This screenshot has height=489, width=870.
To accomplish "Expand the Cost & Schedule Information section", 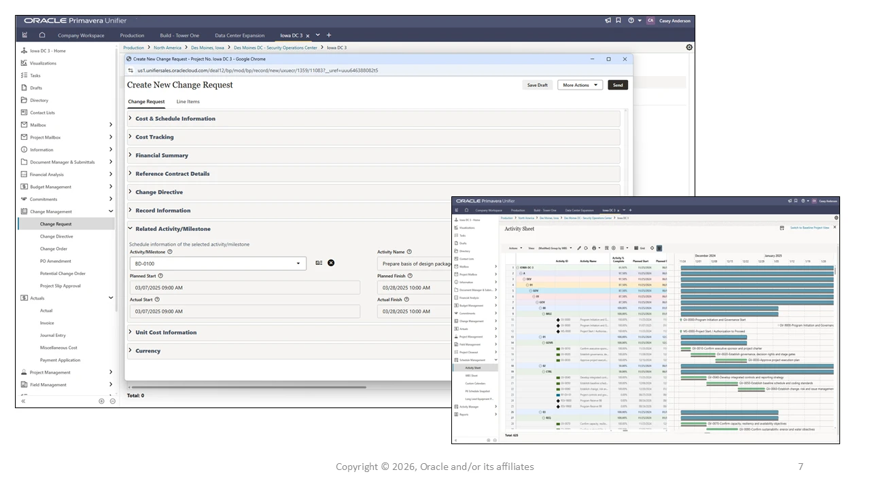I will point(374,119).
